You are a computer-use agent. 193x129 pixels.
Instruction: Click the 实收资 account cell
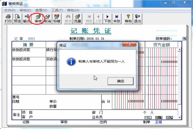click(52, 59)
